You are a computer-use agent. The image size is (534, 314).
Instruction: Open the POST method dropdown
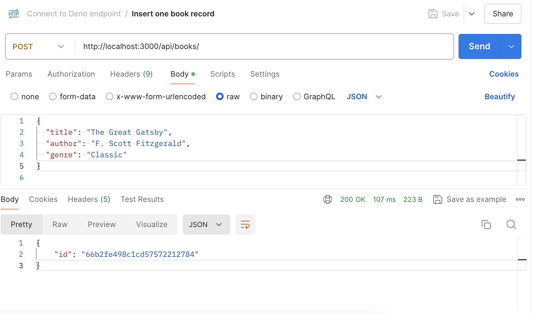click(x=61, y=46)
